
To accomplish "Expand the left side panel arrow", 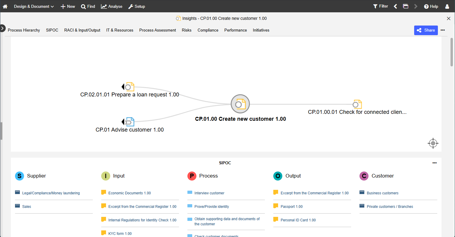I will tap(2, 28).
